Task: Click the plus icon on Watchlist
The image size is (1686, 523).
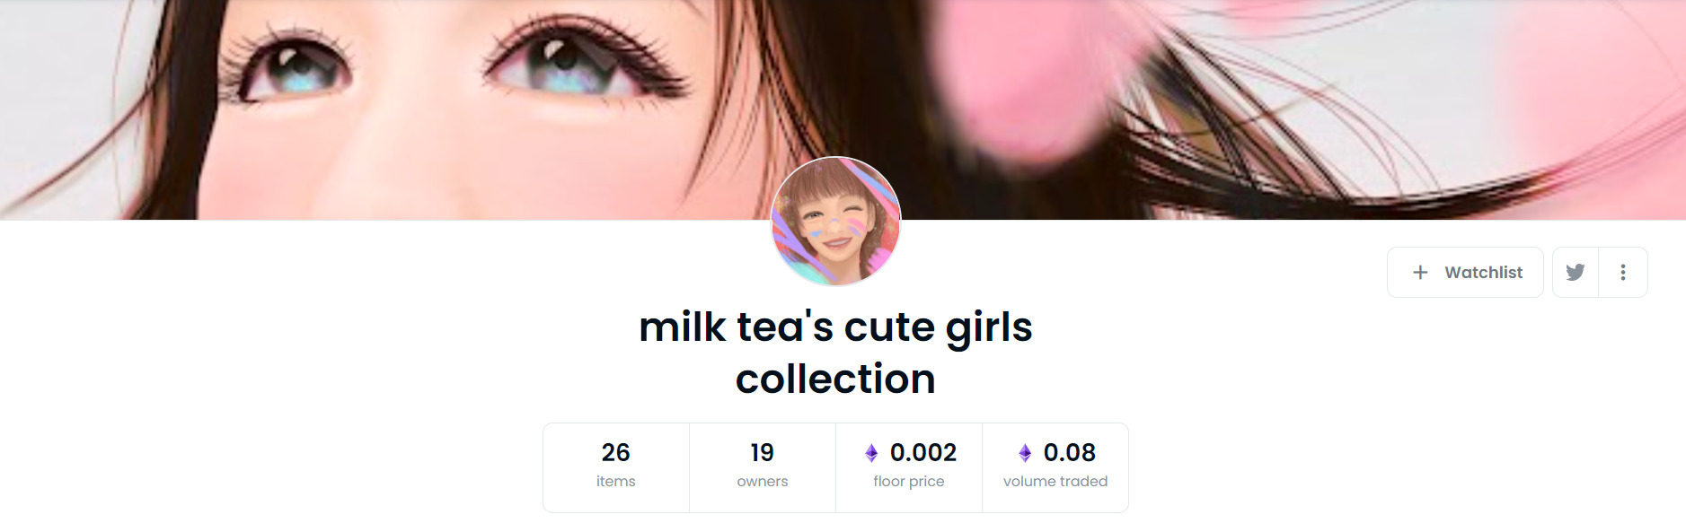Action: [1420, 272]
